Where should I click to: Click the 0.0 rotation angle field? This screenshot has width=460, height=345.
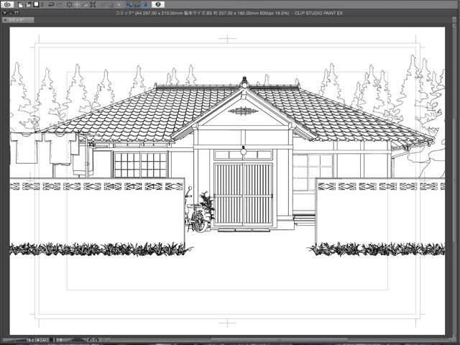tap(59, 340)
